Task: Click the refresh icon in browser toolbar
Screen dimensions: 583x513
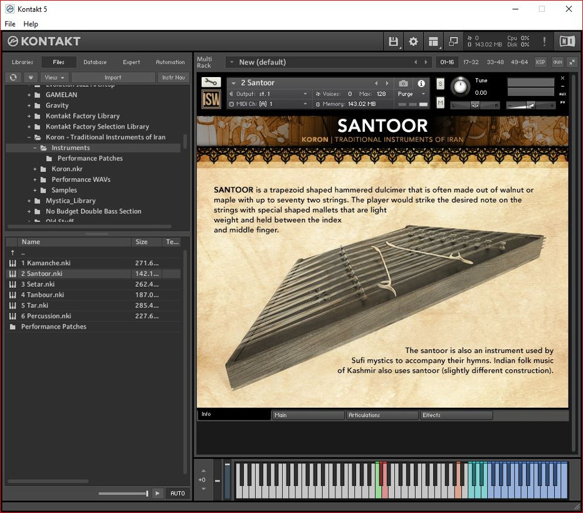Action: (x=13, y=77)
